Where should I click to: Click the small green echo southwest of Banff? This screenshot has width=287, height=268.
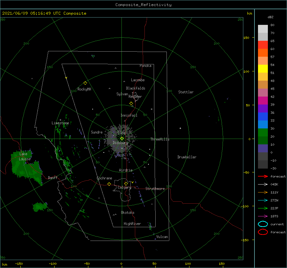(x=39, y=207)
